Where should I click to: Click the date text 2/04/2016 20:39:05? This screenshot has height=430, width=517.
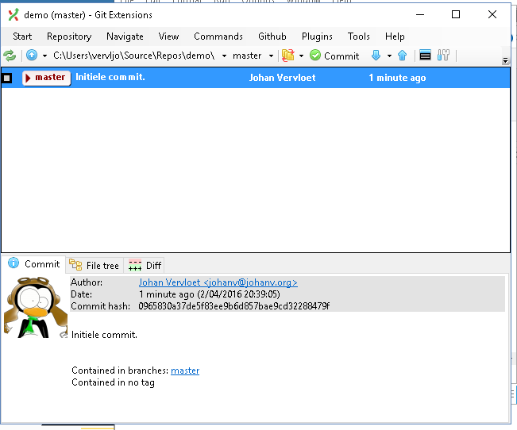pyautogui.click(x=239, y=294)
